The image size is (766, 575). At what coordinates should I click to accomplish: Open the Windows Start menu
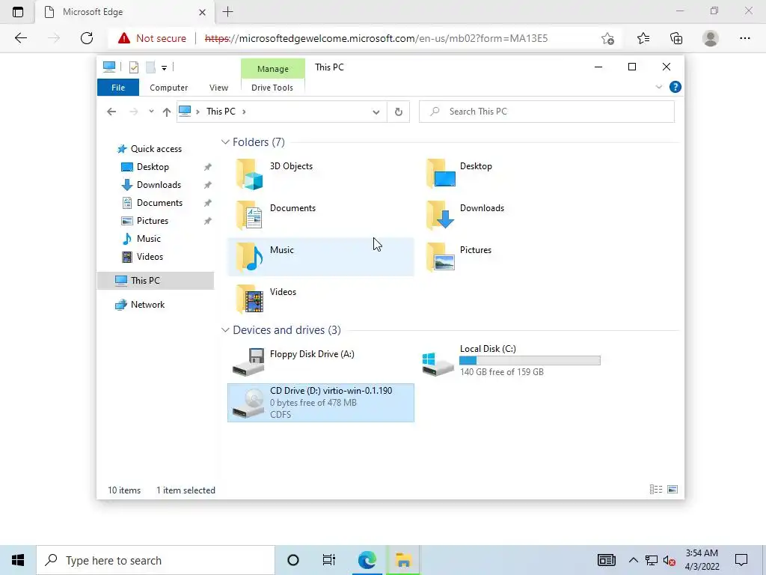pos(18,560)
